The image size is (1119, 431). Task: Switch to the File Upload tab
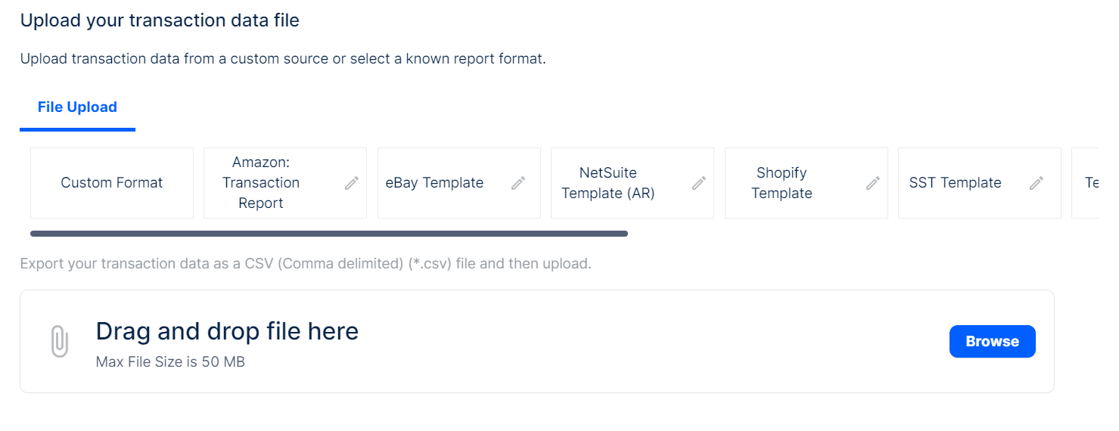[77, 107]
